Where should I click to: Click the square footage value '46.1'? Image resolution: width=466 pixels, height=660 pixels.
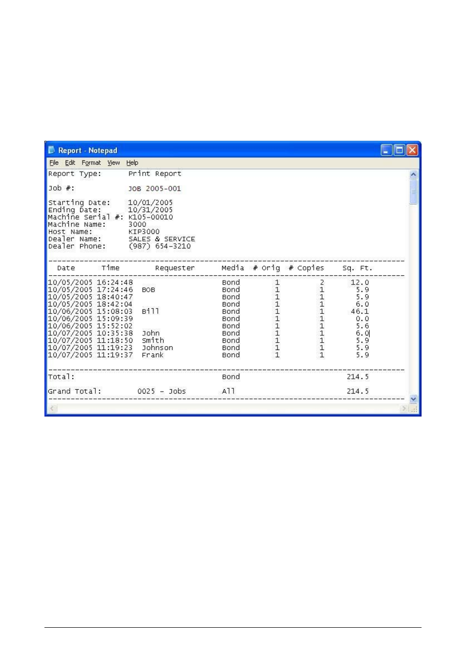tap(360, 311)
